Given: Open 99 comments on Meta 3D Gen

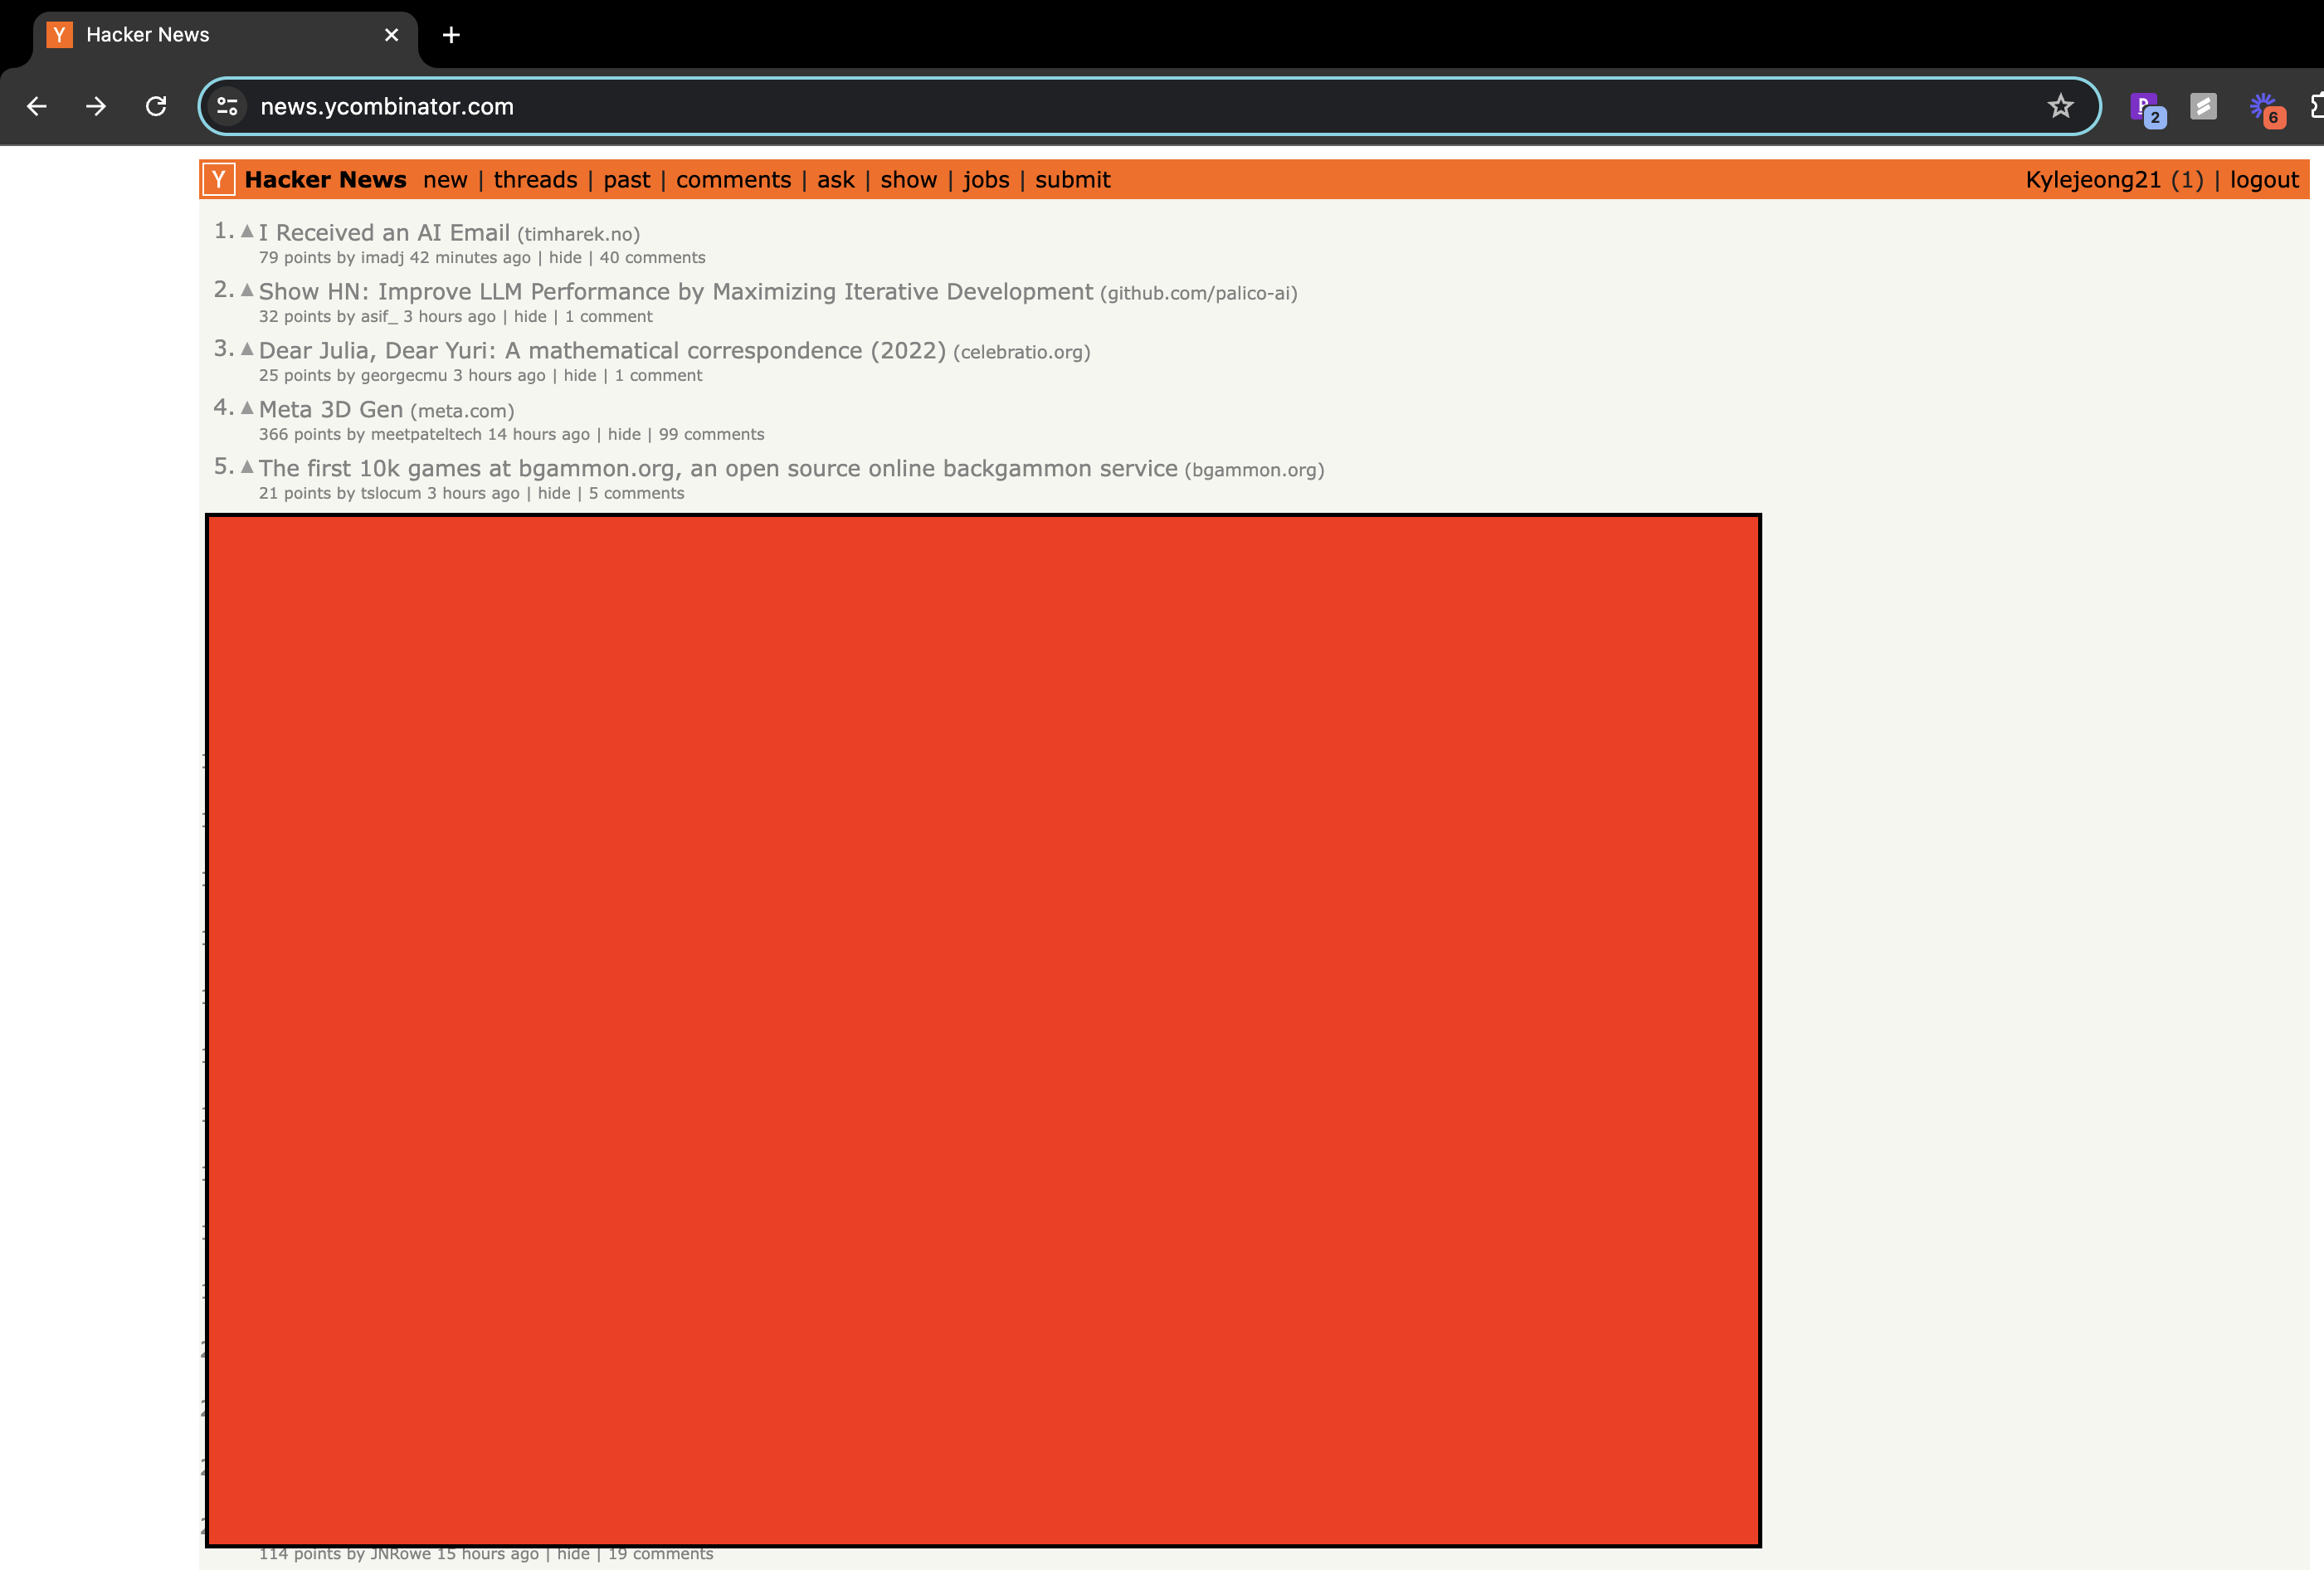Looking at the screenshot, I should pos(711,434).
